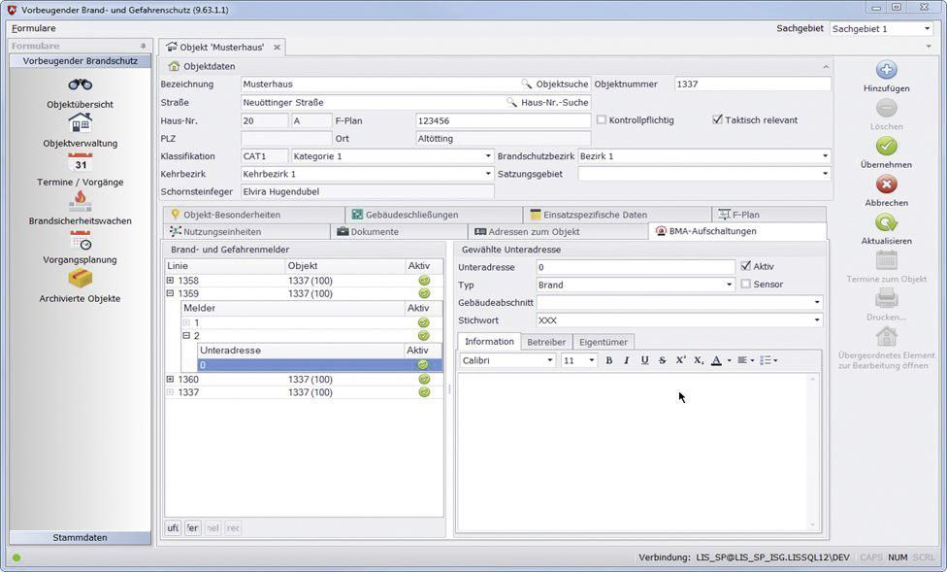The width and height of the screenshot is (947, 572).
Task: Open Archivierte Objekte box icon
Action: [x=80, y=279]
